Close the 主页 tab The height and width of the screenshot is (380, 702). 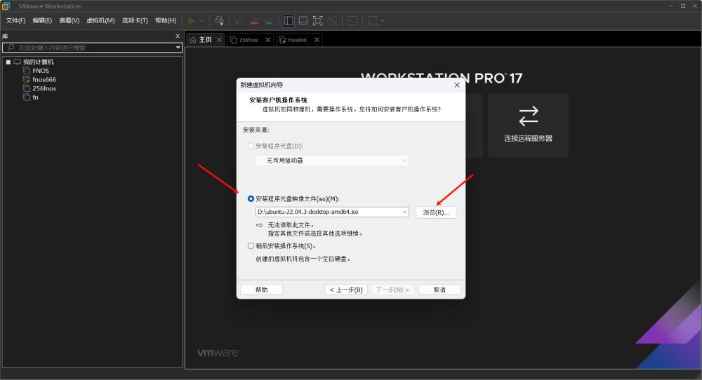point(219,40)
